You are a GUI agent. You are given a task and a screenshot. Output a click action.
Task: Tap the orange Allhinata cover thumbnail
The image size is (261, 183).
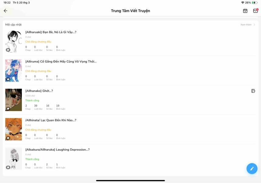[x=13, y=129]
